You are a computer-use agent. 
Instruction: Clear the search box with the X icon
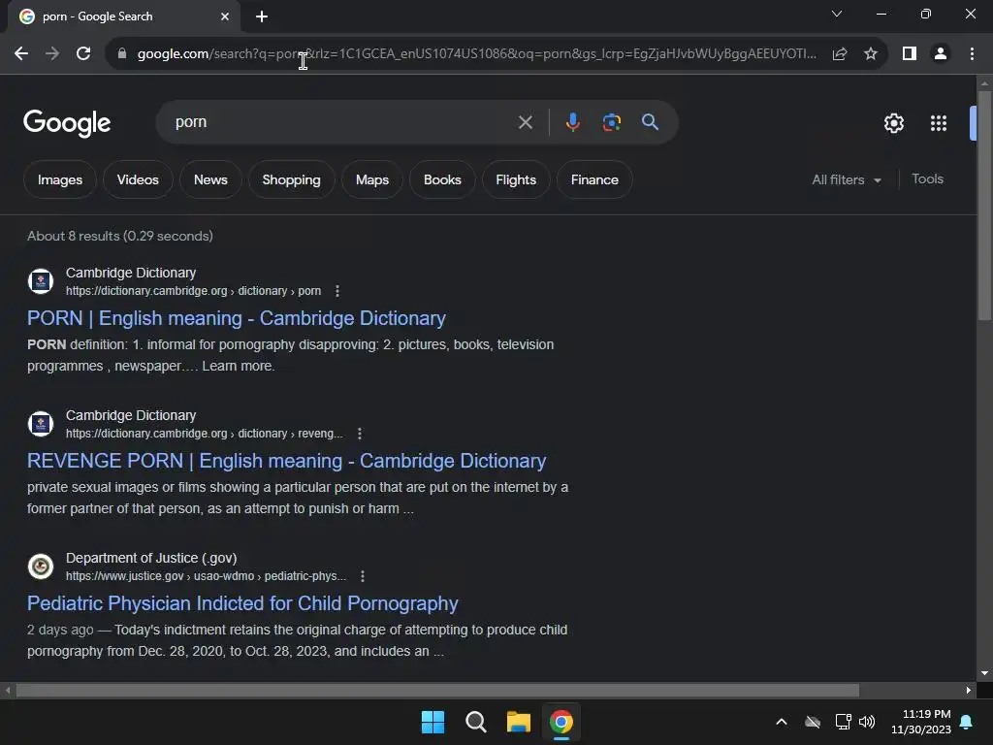tap(525, 122)
